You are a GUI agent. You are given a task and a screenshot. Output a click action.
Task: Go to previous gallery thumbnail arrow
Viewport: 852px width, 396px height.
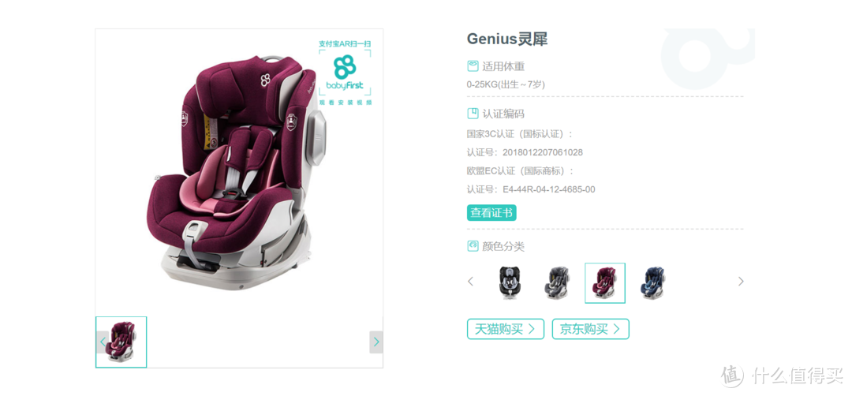click(103, 342)
